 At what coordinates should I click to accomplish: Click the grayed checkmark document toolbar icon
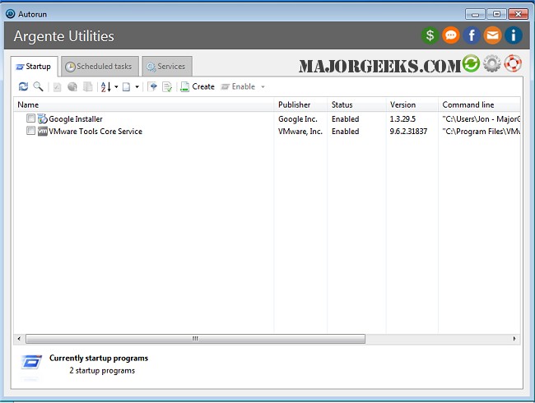coord(57,87)
